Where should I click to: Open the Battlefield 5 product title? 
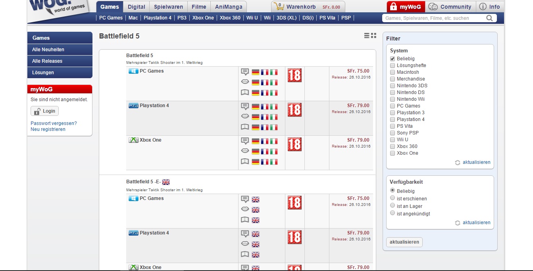(140, 56)
